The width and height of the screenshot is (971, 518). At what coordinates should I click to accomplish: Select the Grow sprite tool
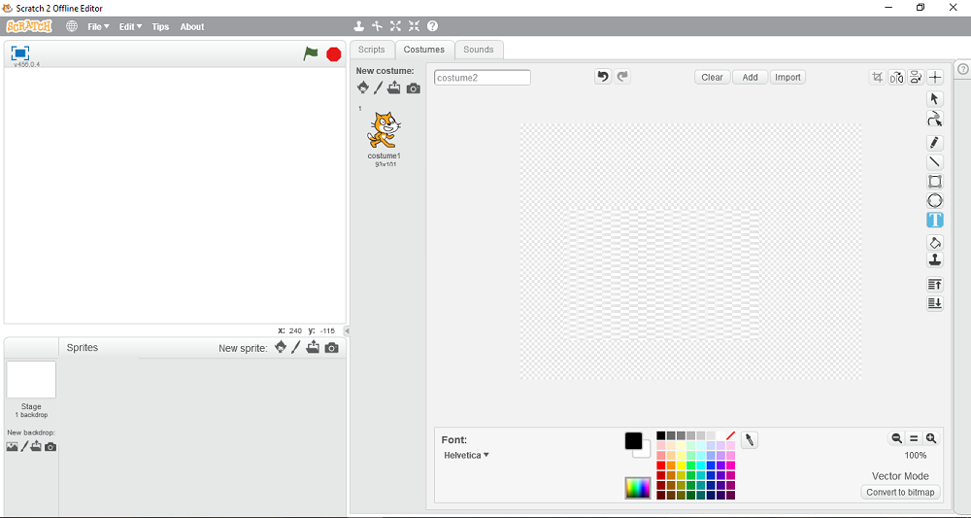[396, 26]
